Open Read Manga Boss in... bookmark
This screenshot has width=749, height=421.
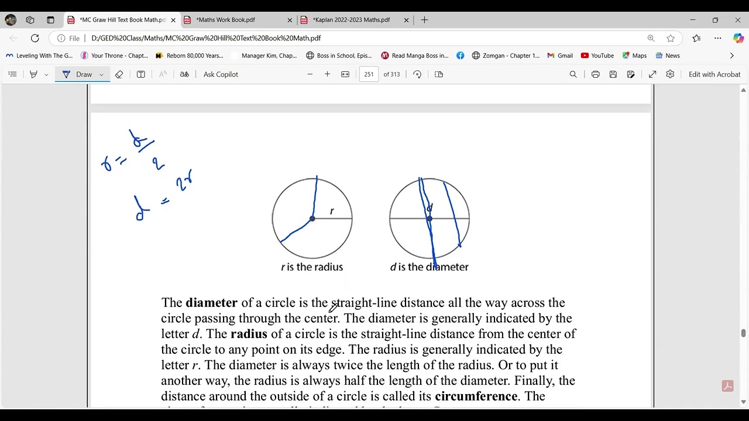click(x=414, y=56)
